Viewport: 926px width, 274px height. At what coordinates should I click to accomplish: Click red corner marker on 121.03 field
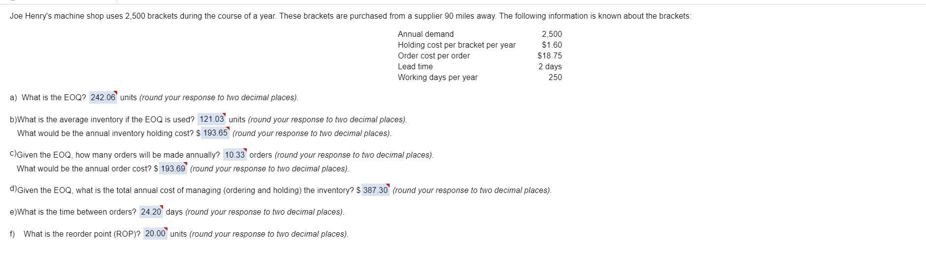[x=224, y=115]
